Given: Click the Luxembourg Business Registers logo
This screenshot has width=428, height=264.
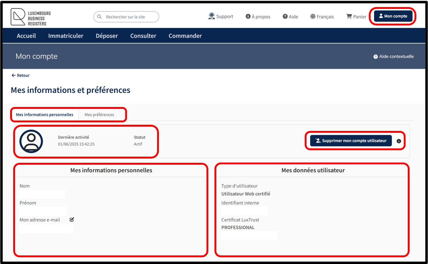Looking at the screenshot, I should 31,17.
